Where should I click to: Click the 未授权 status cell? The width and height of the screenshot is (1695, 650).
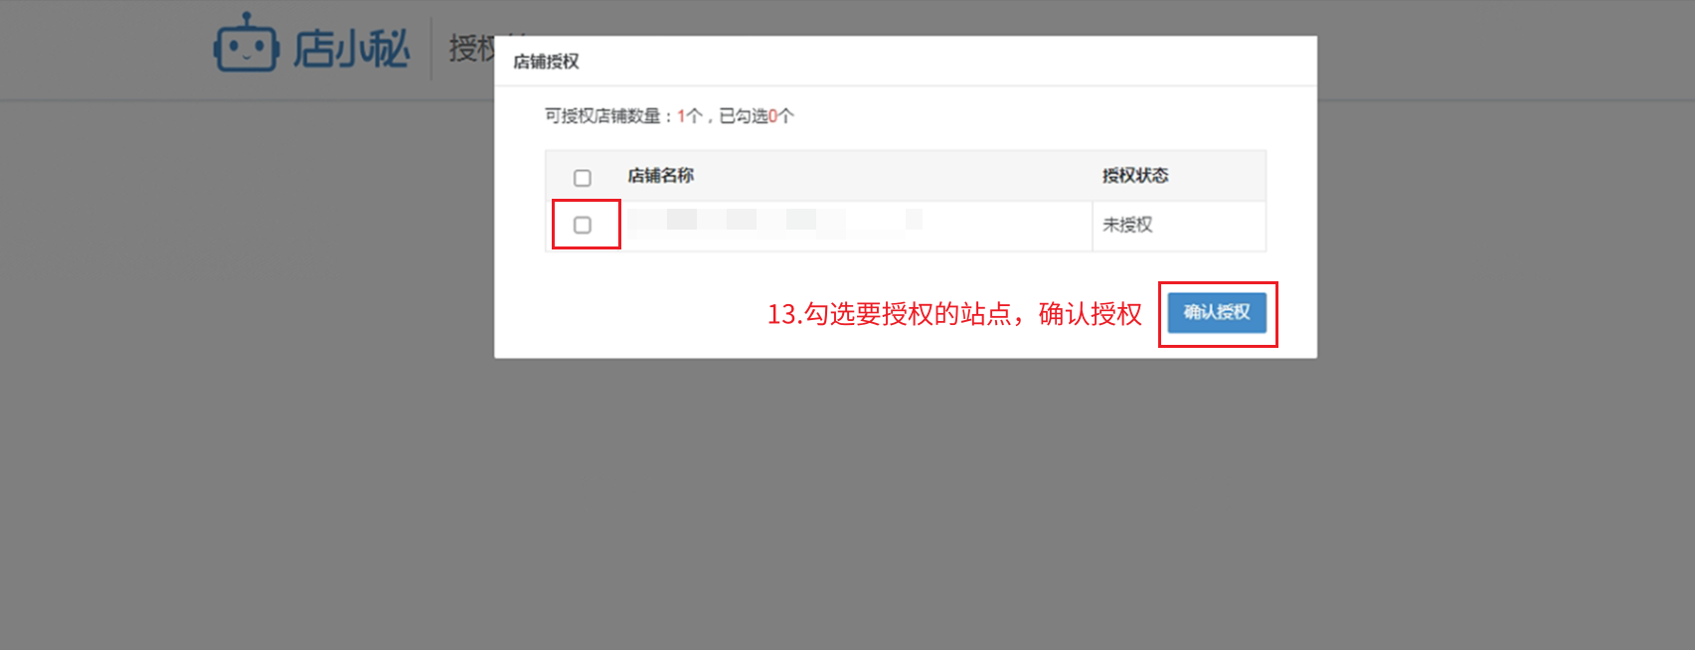point(1179,226)
